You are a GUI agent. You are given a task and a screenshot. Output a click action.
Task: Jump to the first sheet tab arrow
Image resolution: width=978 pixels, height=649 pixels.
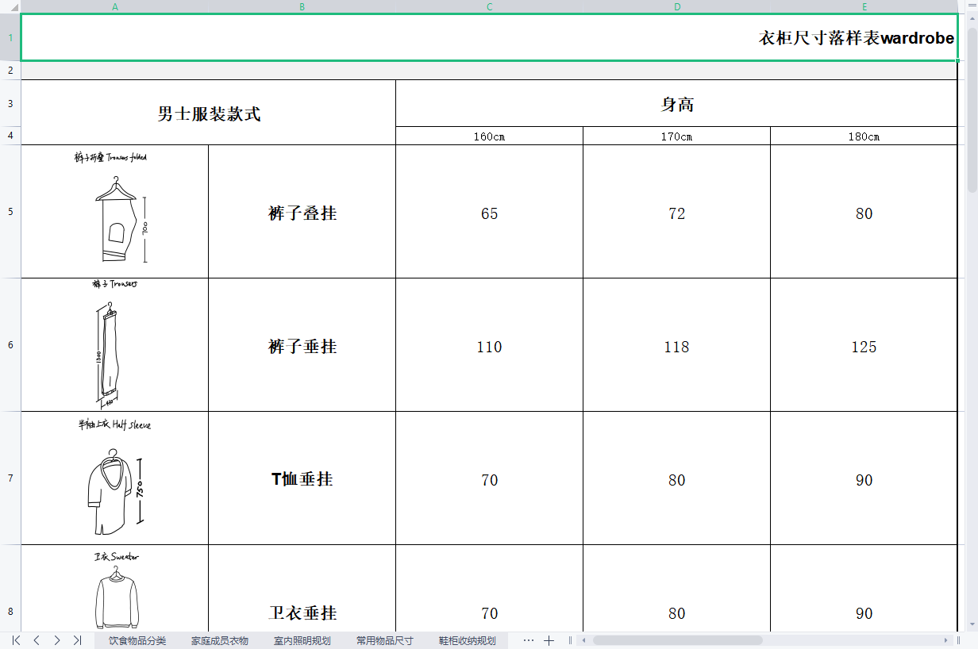click(16, 640)
